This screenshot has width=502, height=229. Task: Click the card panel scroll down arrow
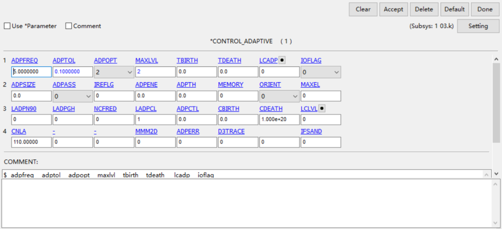496,174
